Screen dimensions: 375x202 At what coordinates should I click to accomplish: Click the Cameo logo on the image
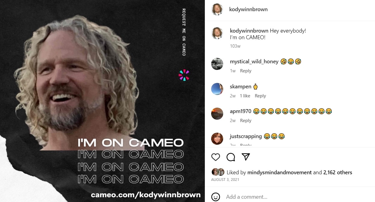pyautogui.click(x=184, y=75)
